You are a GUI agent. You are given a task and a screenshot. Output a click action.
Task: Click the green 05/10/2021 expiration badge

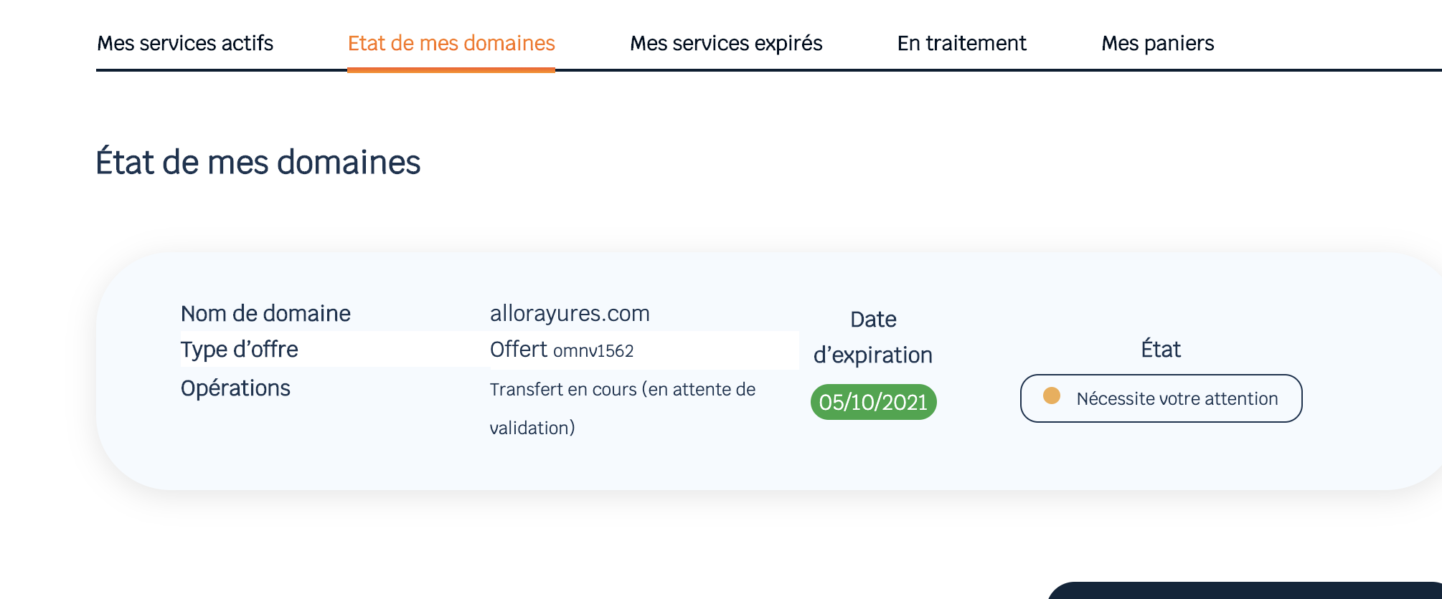pyautogui.click(x=873, y=402)
